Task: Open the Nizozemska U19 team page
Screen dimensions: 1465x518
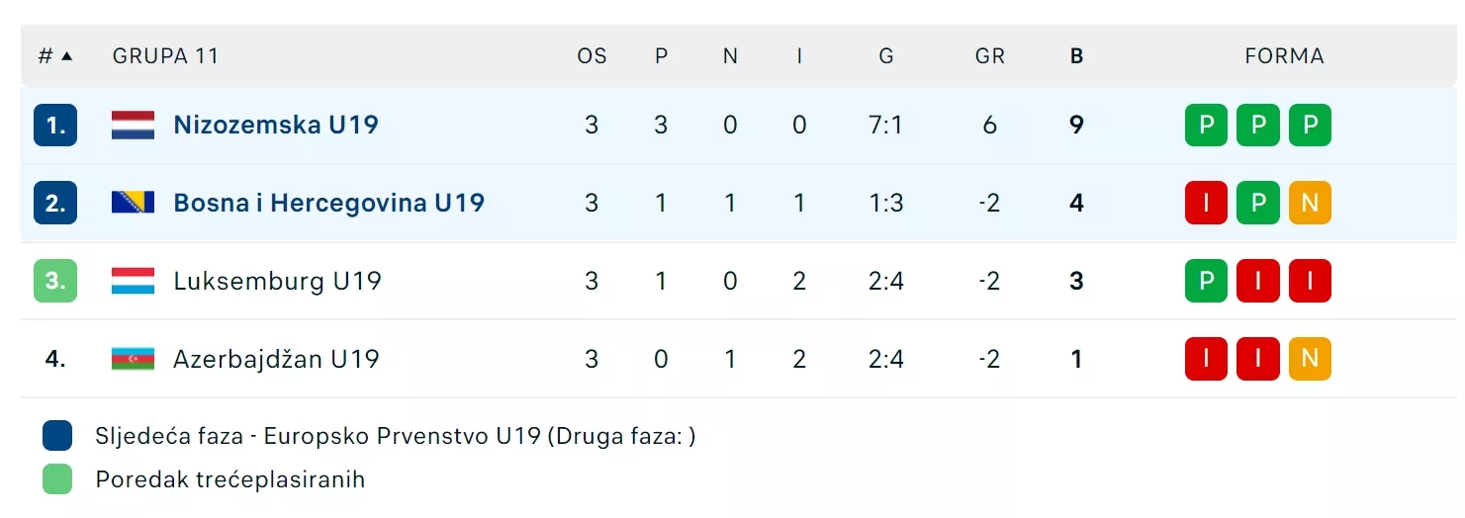Action: (x=276, y=125)
